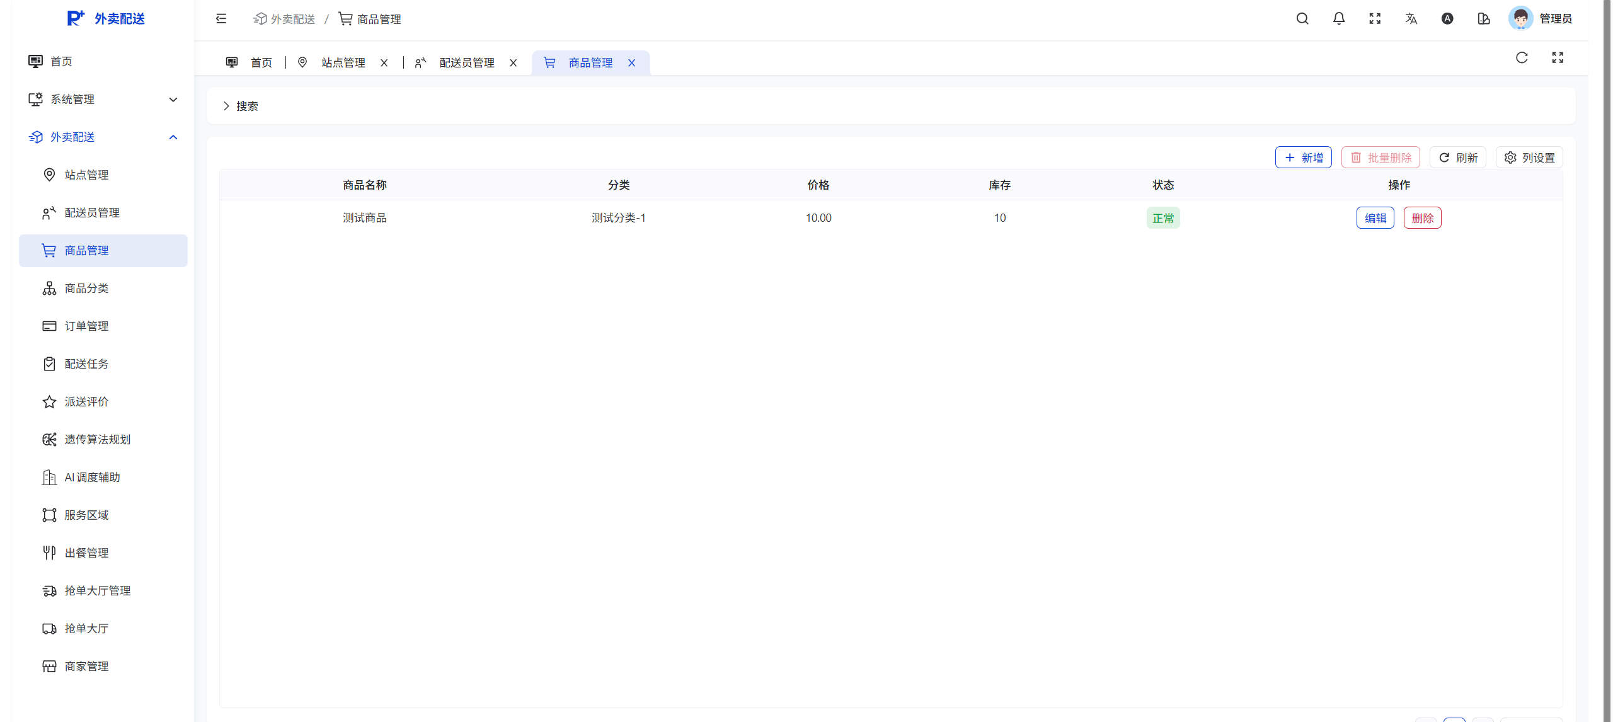1613x722 pixels.
Task: Toggle fullscreen from the top header icon
Action: 1375,19
